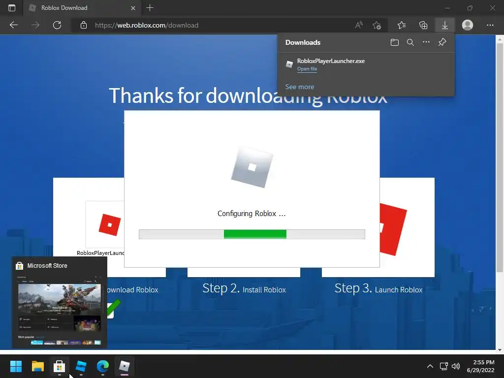This screenshot has height=378, width=504.
Task: Open the Collections panel
Action: [423, 25]
